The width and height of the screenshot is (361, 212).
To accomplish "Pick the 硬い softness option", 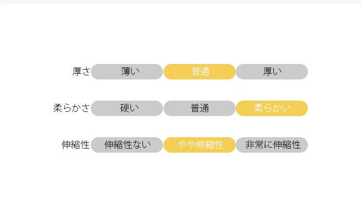I will pos(127,108).
